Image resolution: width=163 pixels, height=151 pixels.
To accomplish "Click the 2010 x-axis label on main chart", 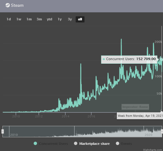I will pyautogui.click(x=16, y=116).
